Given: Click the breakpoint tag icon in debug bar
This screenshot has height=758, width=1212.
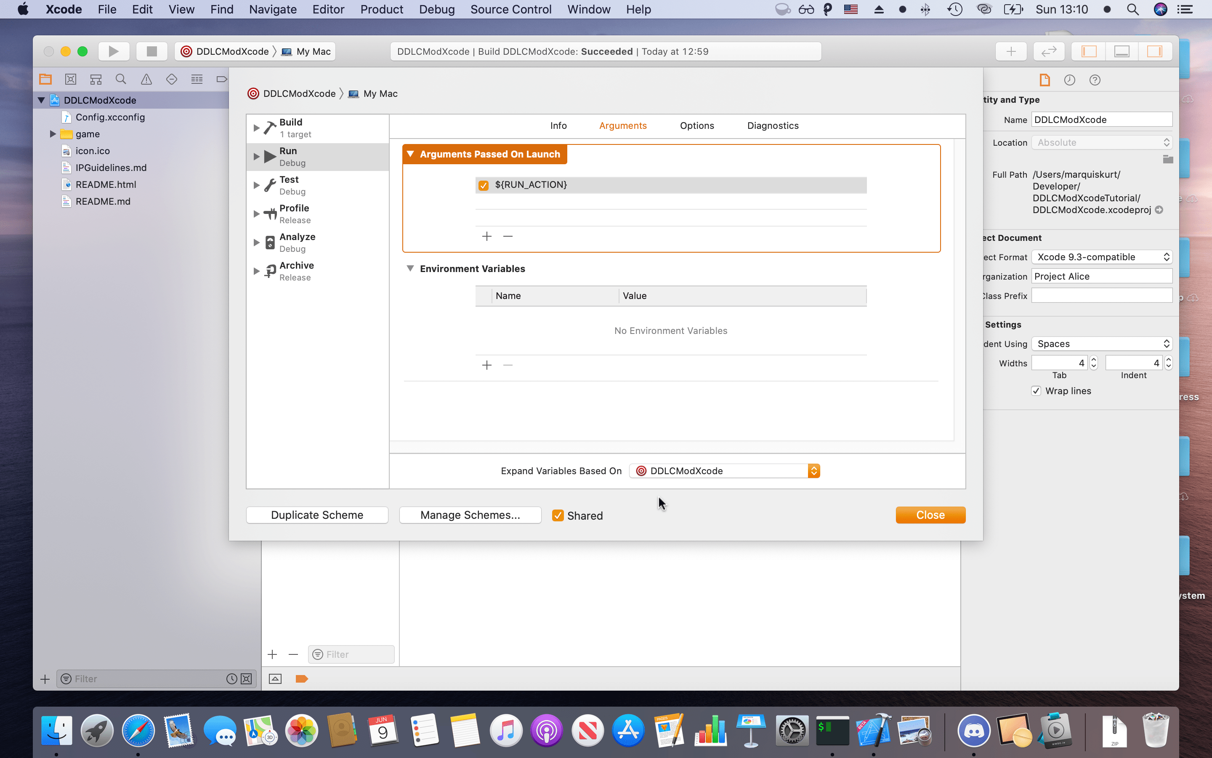Looking at the screenshot, I should click(301, 679).
